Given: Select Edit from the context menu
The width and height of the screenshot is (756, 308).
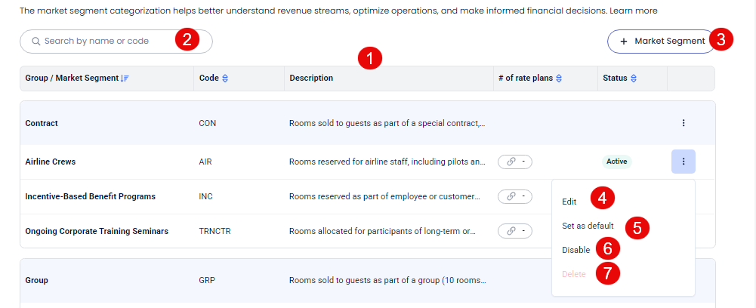Looking at the screenshot, I should point(569,202).
